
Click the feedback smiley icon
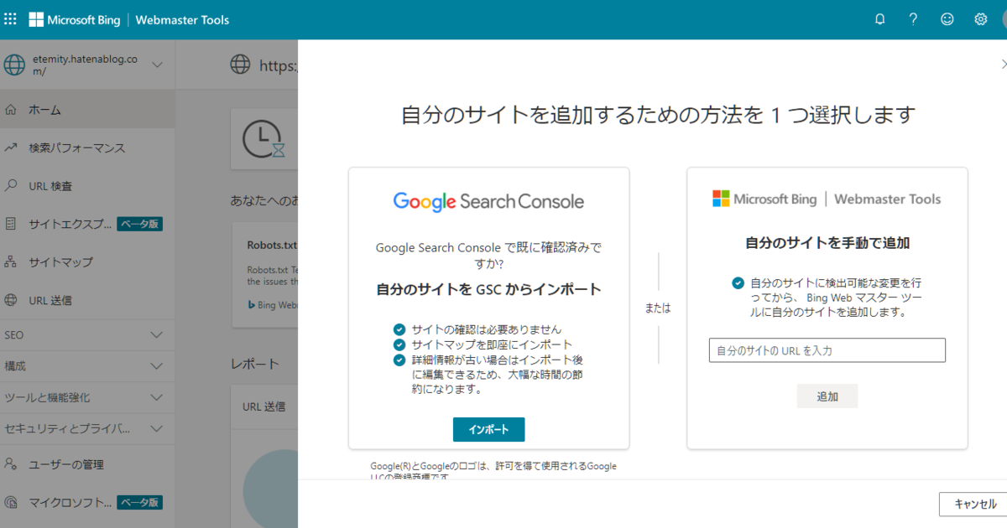[x=947, y=19]
